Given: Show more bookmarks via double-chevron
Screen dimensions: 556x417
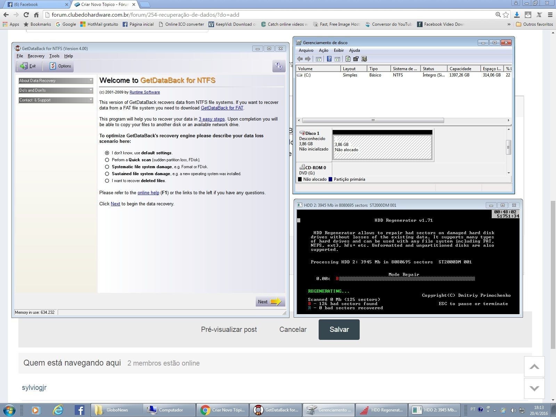Looking at the screenshot, I should (x=509, y=24).
